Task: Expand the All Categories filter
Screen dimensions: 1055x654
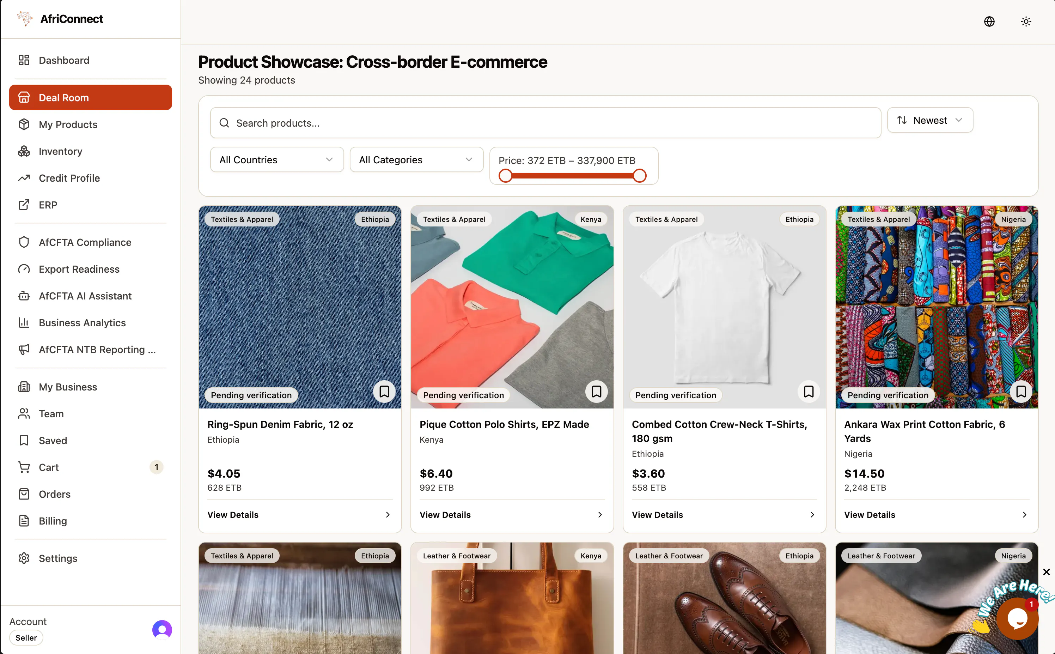Action: click(416, 159)
